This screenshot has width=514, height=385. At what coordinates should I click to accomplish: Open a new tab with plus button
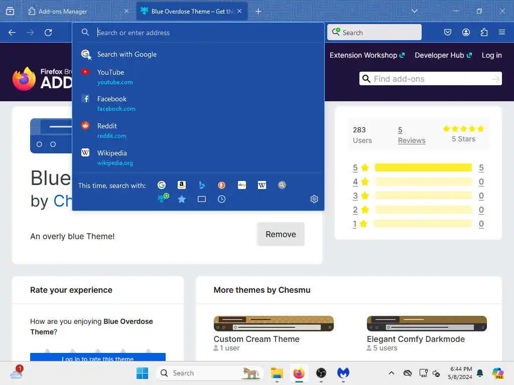click(x=259, y=12)
